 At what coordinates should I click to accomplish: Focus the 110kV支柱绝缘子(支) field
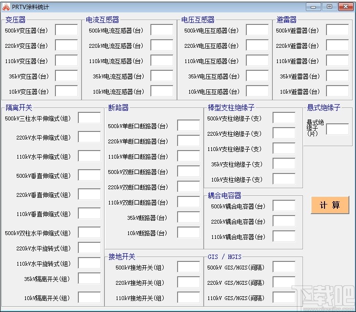(284, 149)
